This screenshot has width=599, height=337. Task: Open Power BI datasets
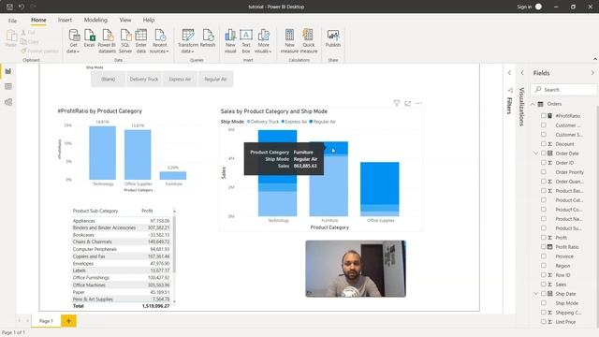point(107,41)
